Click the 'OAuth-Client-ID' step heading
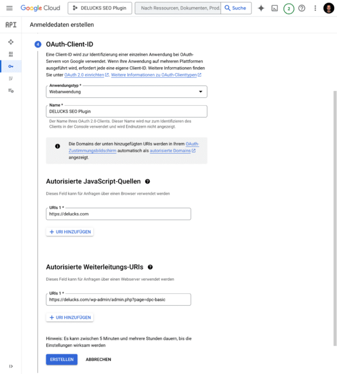Image resolution: width=337 pixels, height=374 pixels. tap(70, 45)
